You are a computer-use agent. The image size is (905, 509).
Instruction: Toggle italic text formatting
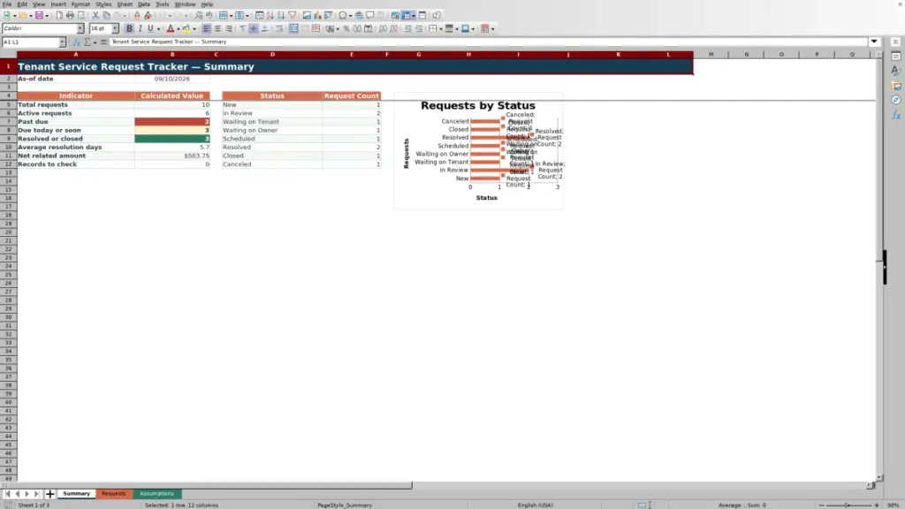tap(141, 28)
